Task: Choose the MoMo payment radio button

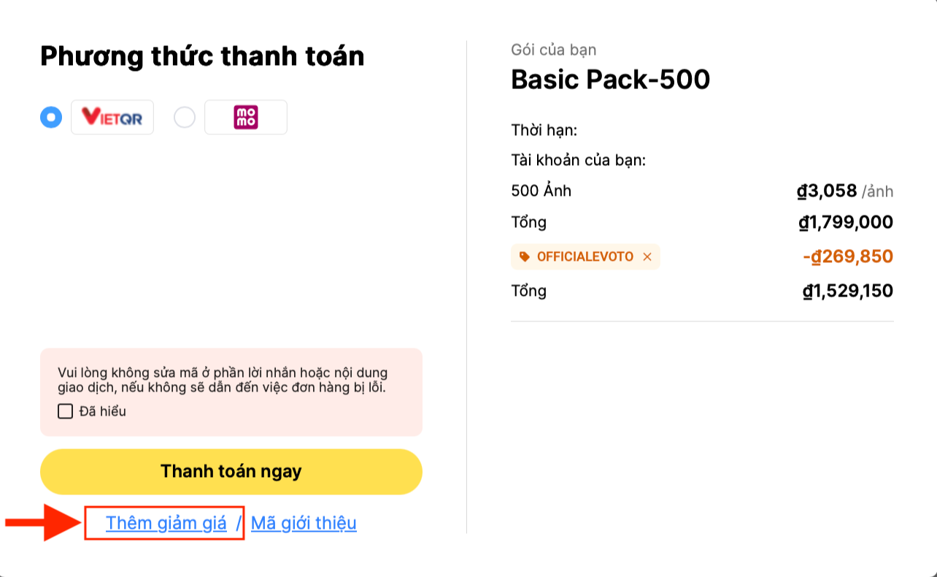Action: pos(185,117)
